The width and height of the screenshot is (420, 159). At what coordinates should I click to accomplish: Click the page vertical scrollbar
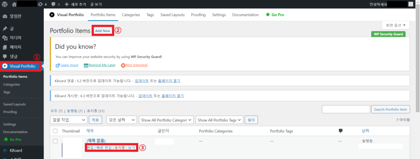click(418, 59)
